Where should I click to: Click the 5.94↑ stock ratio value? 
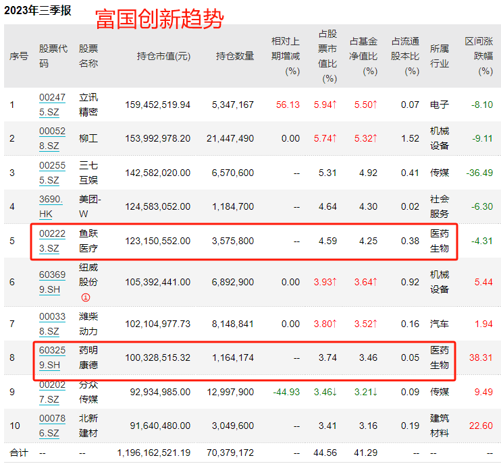click(x=325, y=105)
